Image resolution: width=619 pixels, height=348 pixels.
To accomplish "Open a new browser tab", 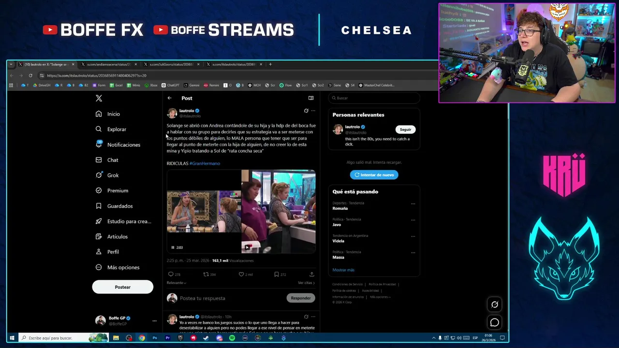I will coord(270,64).
